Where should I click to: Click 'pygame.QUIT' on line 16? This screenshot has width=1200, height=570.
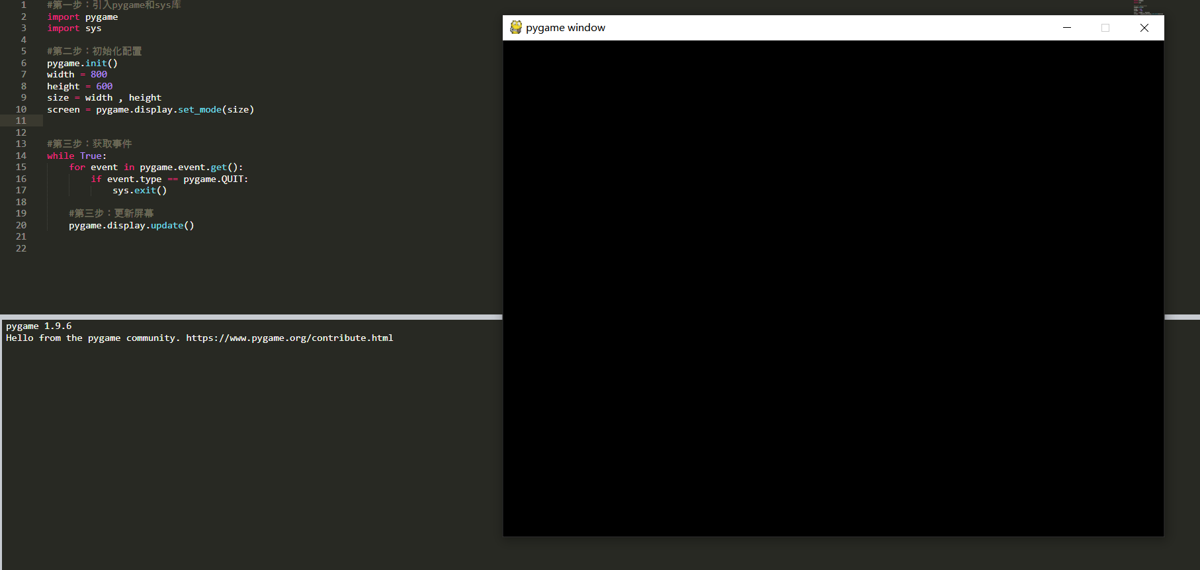(x=214, y=179)
